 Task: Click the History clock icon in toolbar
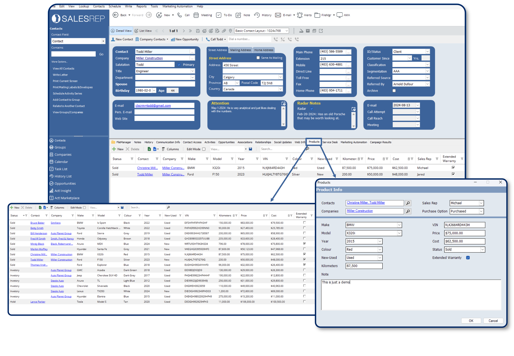[x=257, y=15]
